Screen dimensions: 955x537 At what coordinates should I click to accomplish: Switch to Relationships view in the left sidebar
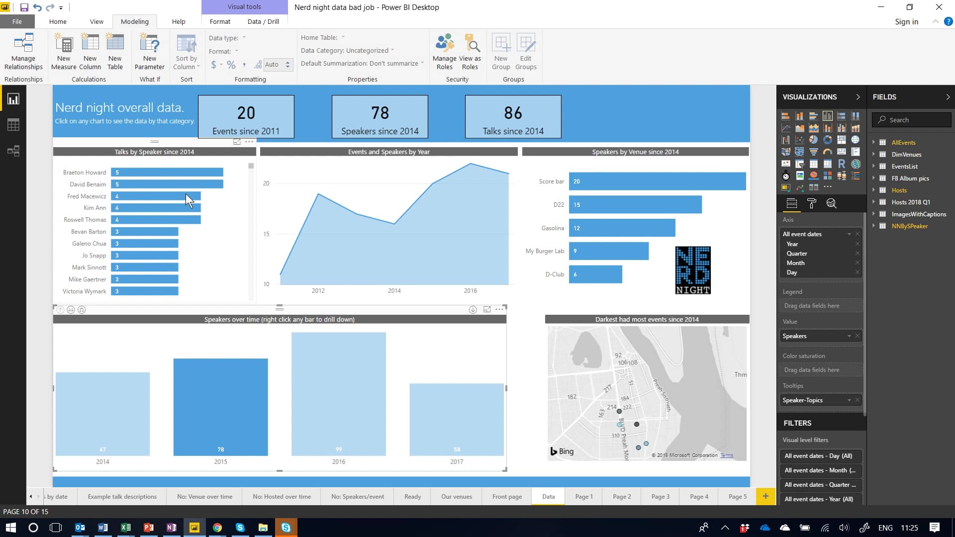13,151
